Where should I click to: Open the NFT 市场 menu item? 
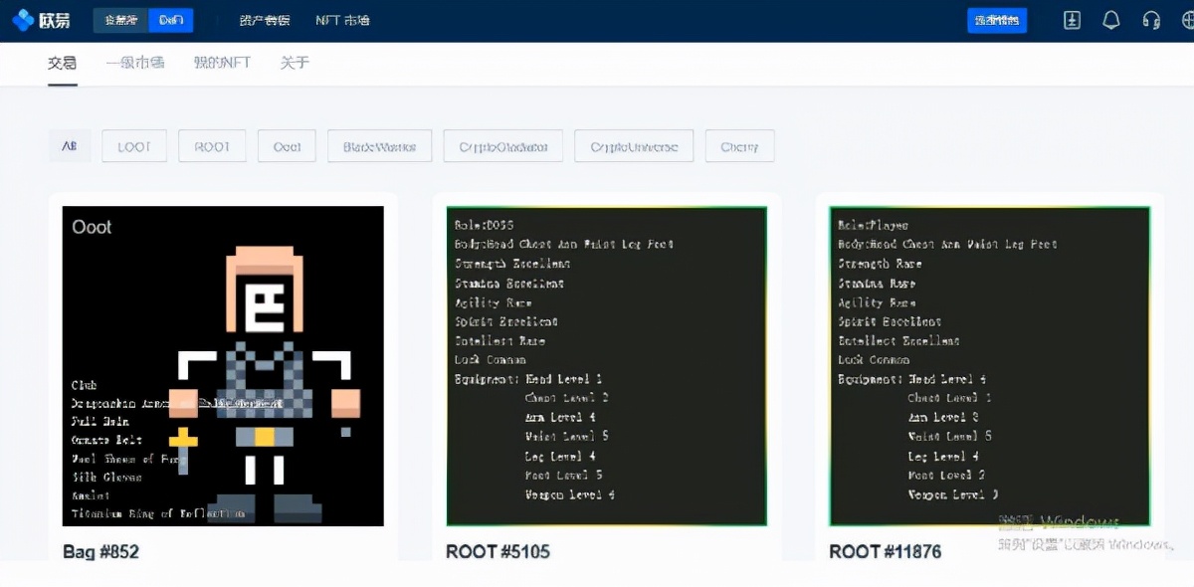pyautogui.click(x=342, y=19)
